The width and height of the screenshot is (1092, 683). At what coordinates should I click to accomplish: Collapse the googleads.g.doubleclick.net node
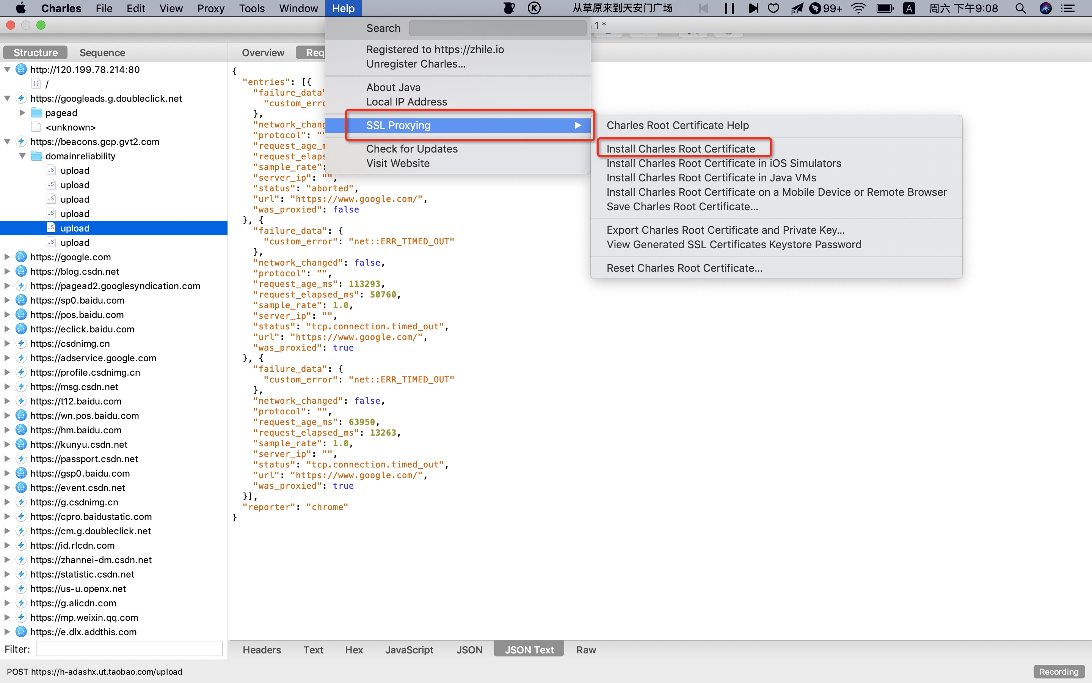(x=7, y=99)
